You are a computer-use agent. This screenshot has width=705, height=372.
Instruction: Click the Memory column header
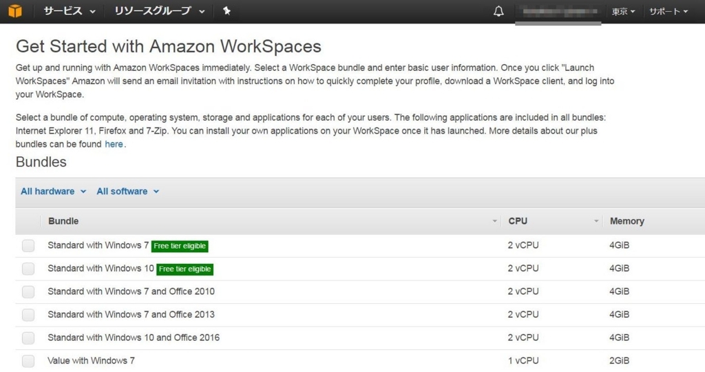pyautogui.click(x=627, y=221)
